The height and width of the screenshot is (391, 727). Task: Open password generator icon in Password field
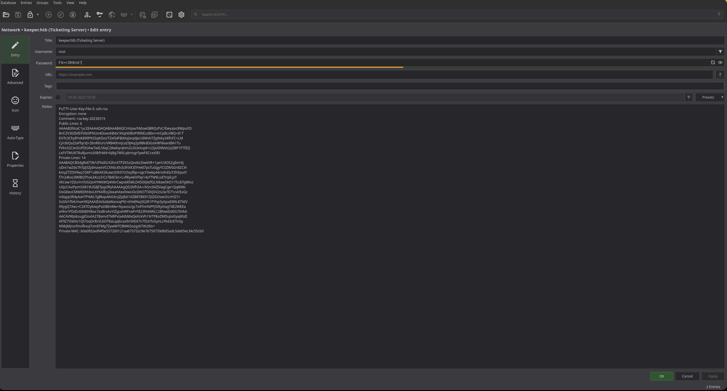[x=713, y=62]
